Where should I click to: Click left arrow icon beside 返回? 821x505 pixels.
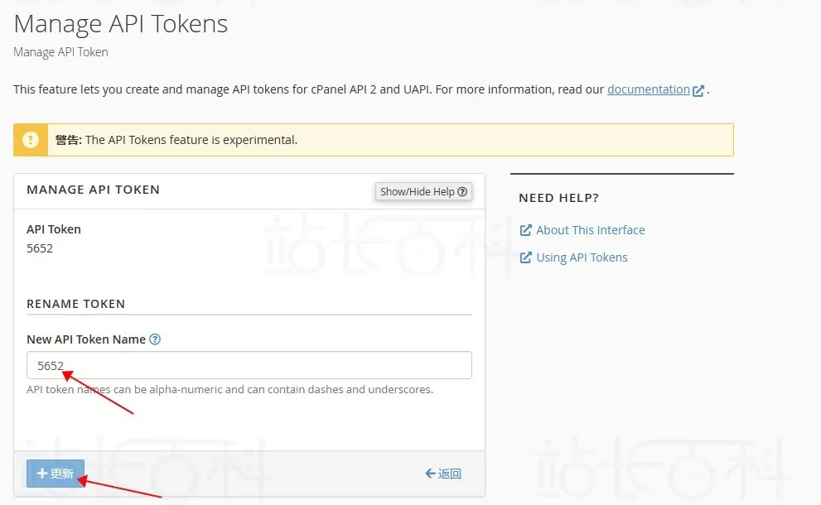point(430,474)
